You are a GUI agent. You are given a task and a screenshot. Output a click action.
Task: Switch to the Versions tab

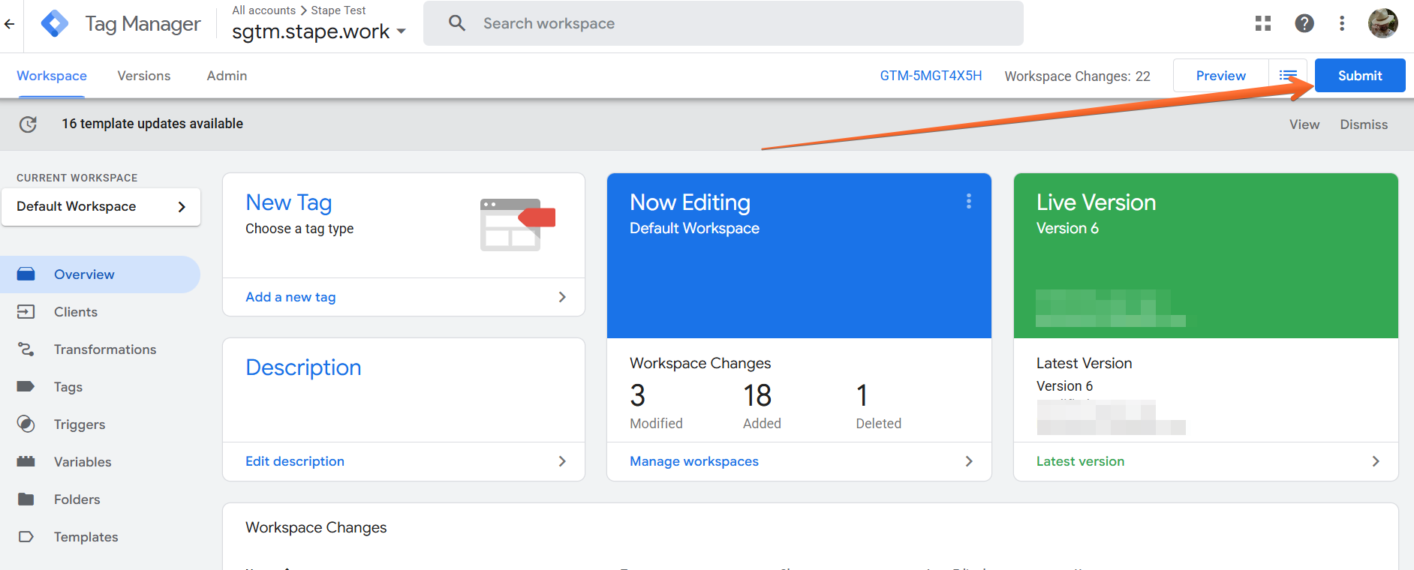pyautogui.click(x=144, y=76)
